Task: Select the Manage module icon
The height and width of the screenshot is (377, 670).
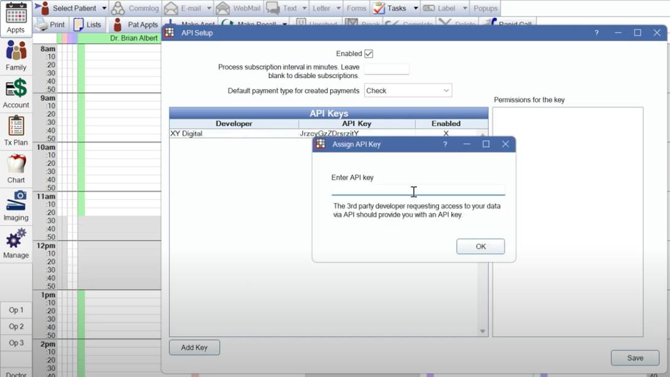Action: 15,240
